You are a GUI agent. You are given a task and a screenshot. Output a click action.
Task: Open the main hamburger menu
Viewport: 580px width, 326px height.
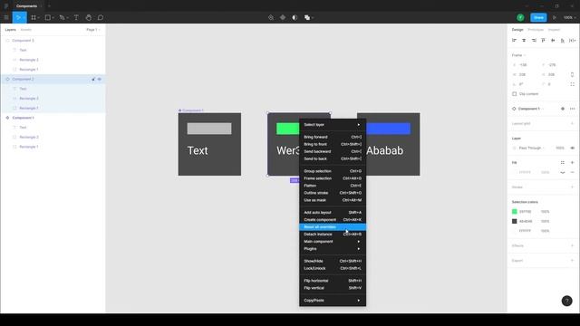pyautogui.click(x=6, y=17)
